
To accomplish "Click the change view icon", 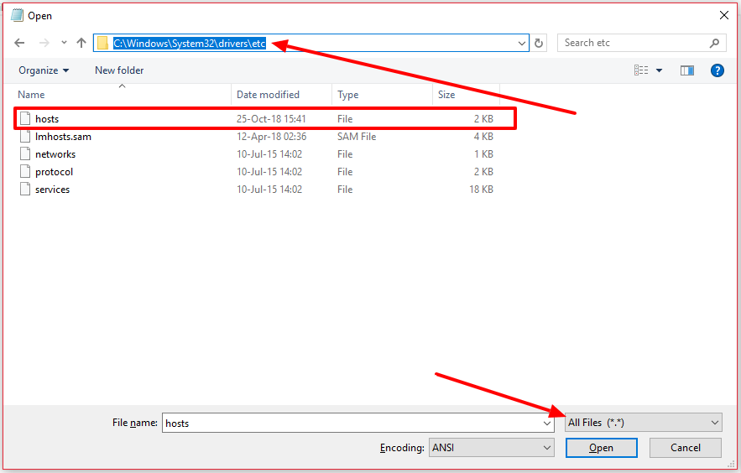I will 642,70.
